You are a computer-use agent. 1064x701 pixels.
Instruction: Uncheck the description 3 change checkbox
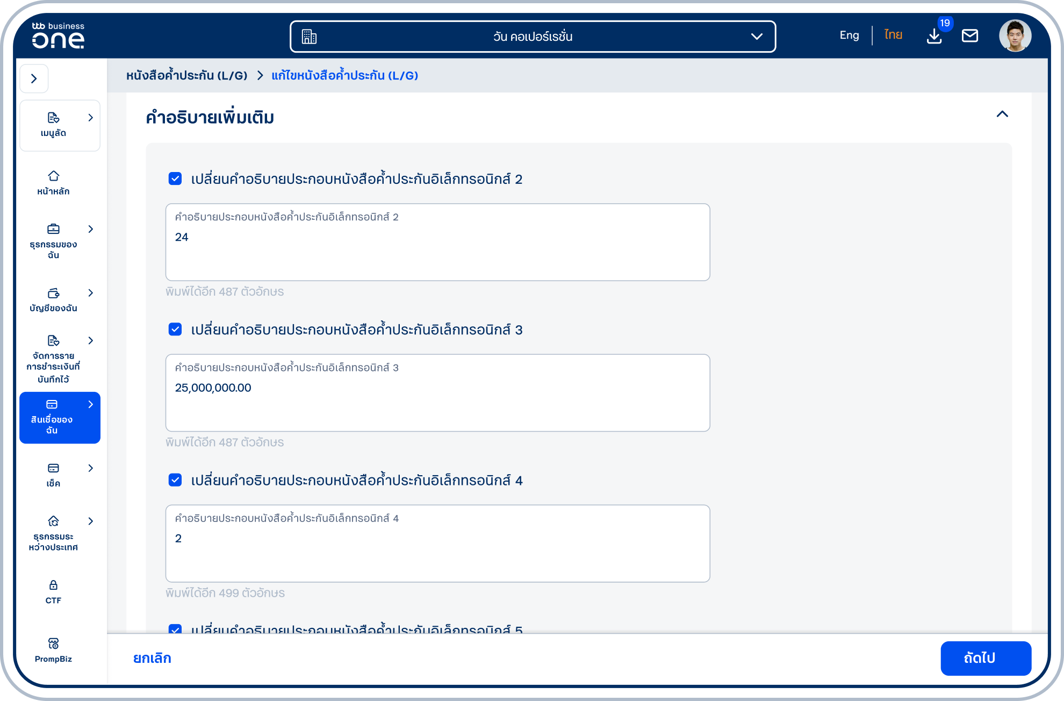tap(175, 329)
